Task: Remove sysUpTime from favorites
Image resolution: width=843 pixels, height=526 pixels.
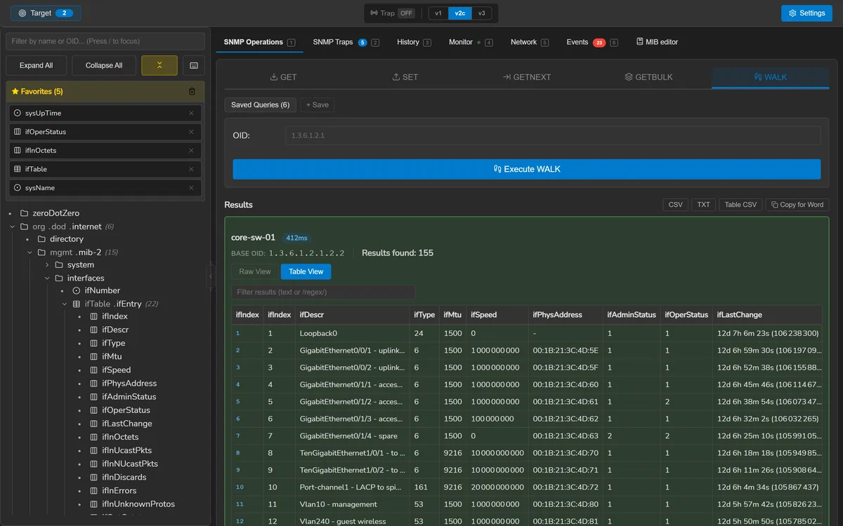Action: coord(191,113)
